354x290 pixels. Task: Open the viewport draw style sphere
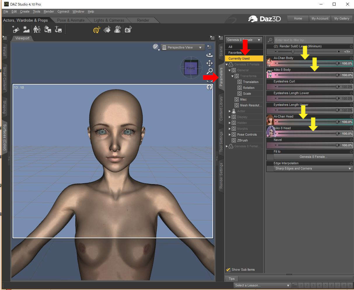pos(156,47)
